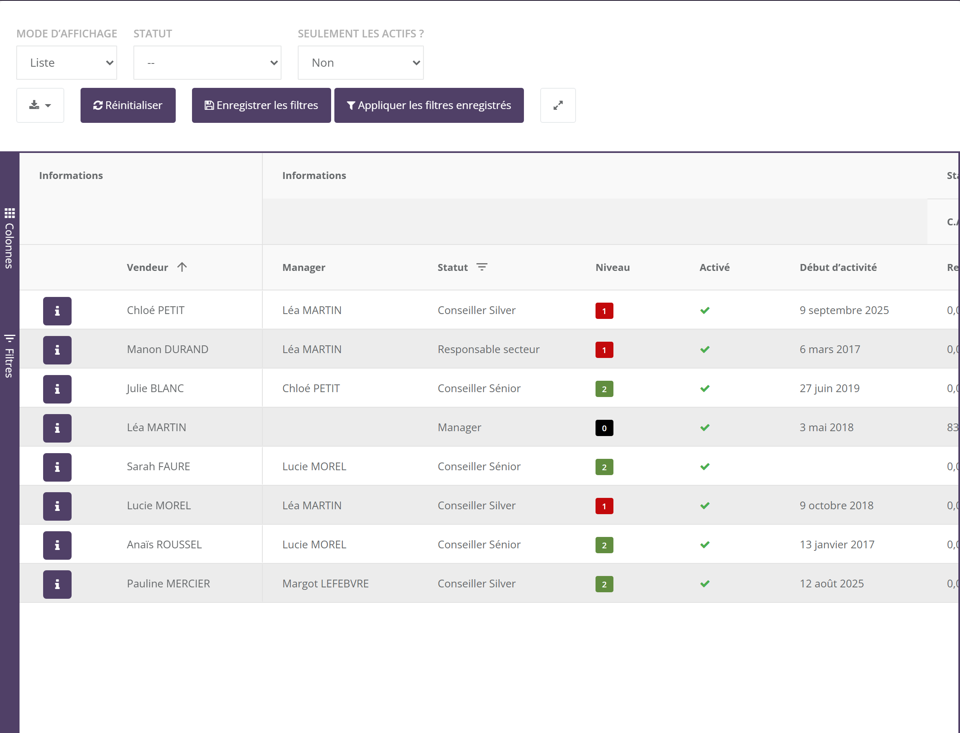
Task: Sort by Début d'activité column header
Action: (838, 268)
